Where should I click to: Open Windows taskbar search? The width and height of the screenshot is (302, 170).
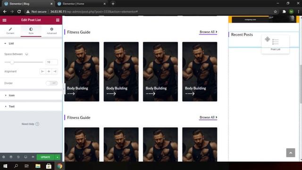point(16,166)
